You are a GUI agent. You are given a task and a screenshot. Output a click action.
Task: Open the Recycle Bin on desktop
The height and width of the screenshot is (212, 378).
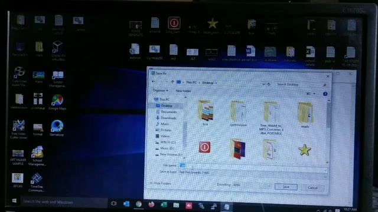[19, 49]
